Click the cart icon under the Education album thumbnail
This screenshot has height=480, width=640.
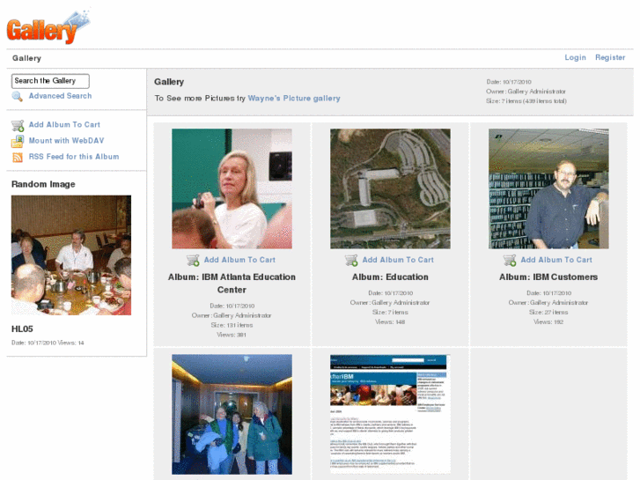pyautogui.click(x=351, y=260)
